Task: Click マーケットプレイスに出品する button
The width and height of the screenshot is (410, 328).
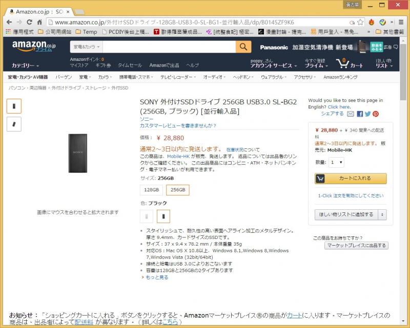Action: pyautogui.click(x=356, y=246)
